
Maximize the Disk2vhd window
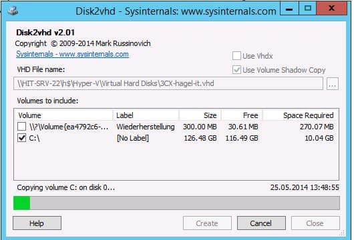[x=307, y=9]
